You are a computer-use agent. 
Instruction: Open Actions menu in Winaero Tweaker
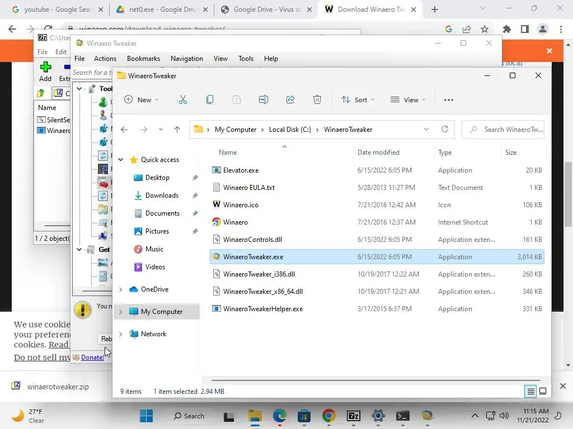[x=105, y=59]
